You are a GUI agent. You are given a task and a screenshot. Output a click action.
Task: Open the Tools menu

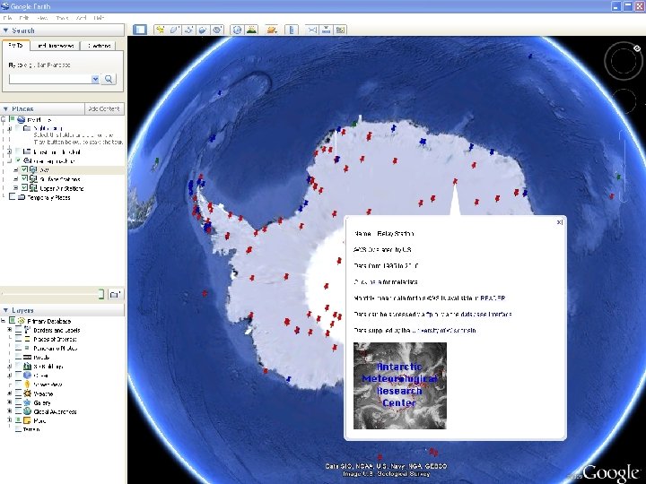point(62,18)
